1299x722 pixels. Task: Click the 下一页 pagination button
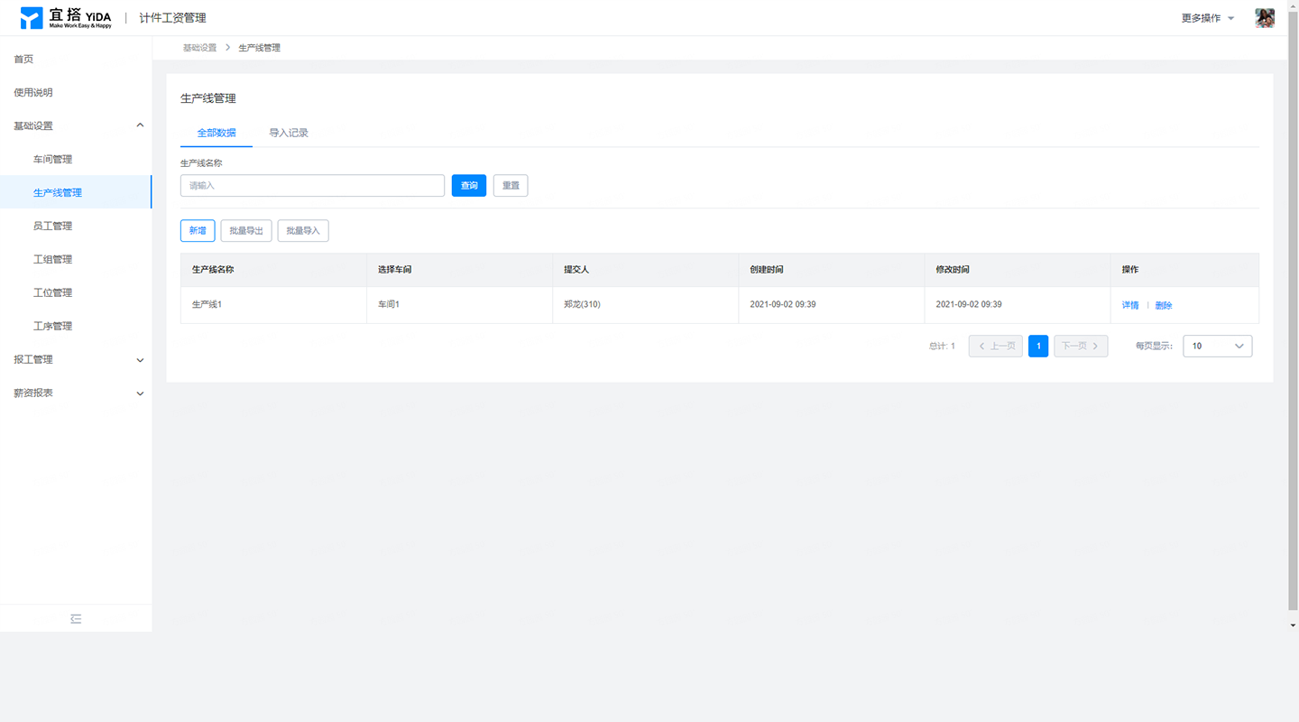(1081, 346)
